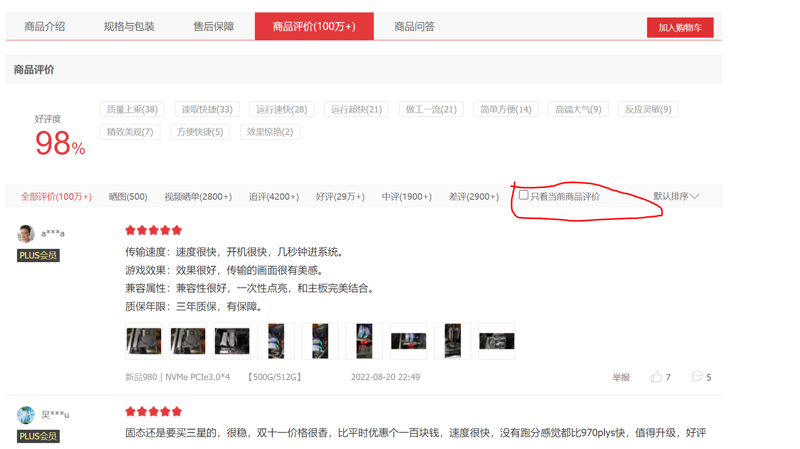
Task: Click review date 2022-08-20 22:49
Action: click(385, 377)
